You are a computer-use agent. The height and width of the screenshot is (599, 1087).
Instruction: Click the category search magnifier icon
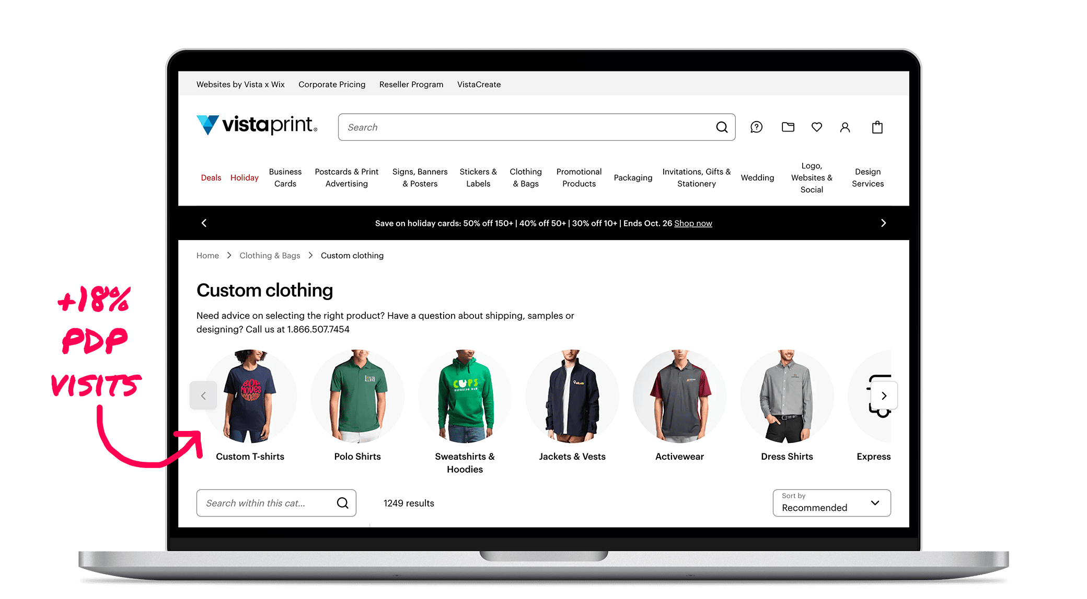pos(342,503)
